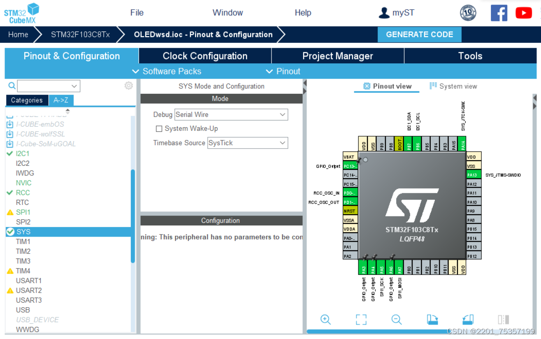Click the GENERATE CODE button
Viewport: 541px width, 339px height.
pos(420,35)
